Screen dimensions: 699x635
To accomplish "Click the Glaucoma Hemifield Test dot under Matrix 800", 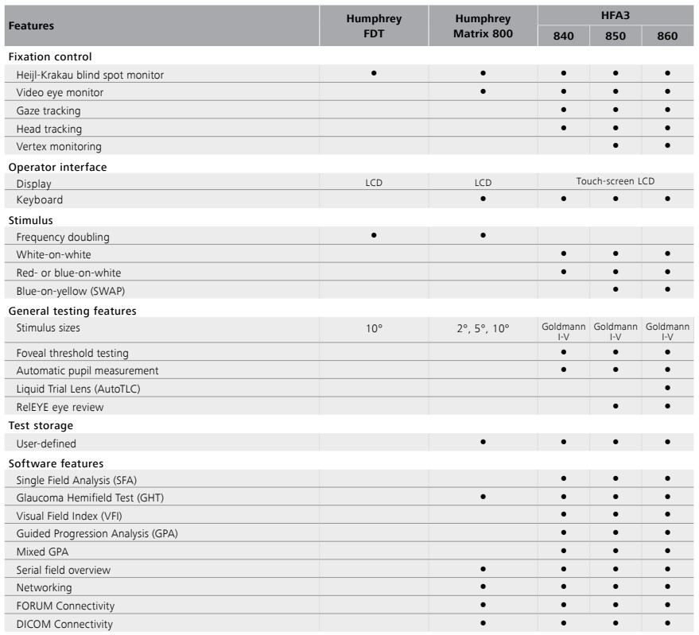I will [483, 497].
